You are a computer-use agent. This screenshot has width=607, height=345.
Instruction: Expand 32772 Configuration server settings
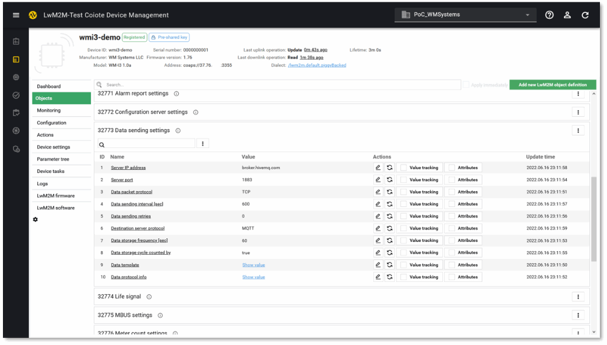coord(142,112)
